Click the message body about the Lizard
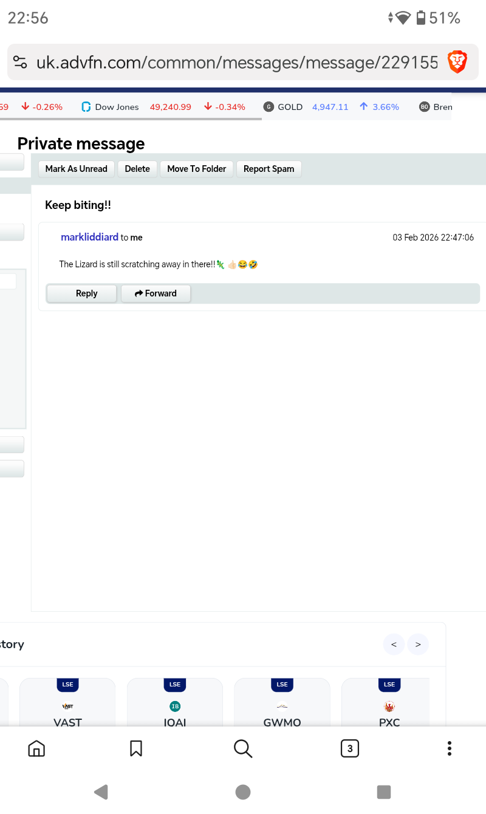The height and width of the screenshot is (814, 486). (x=159, y=264)
